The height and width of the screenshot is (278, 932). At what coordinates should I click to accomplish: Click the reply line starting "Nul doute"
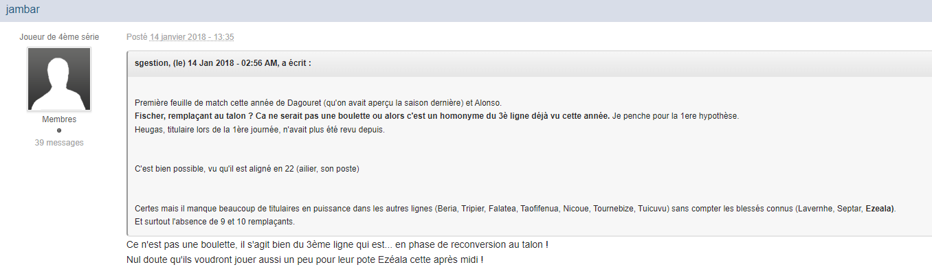(305, 260)
